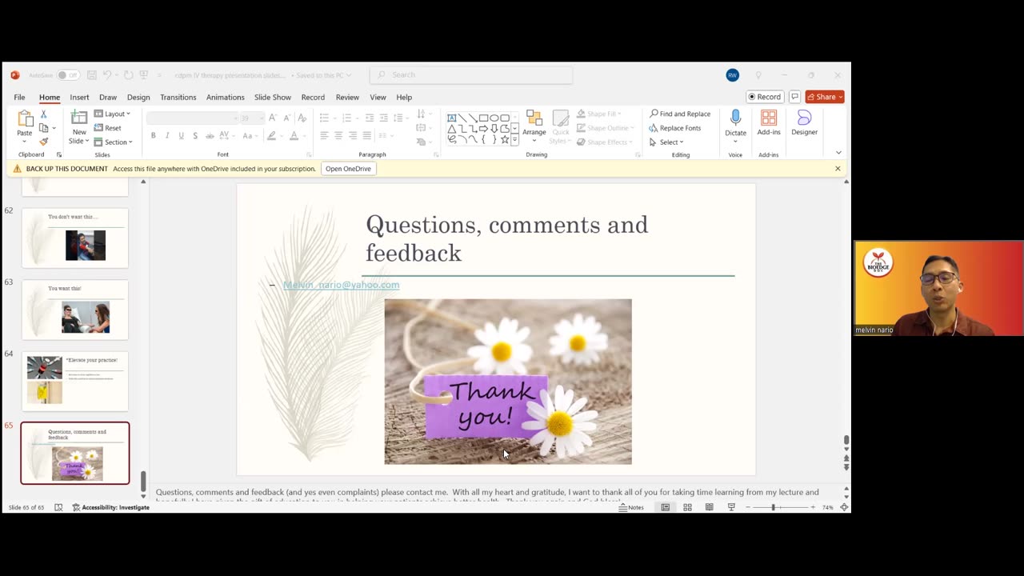1024x576 pixels.
Task: Toggle Bold formatting
Action: pyautogui.click(x=153, y=136)
